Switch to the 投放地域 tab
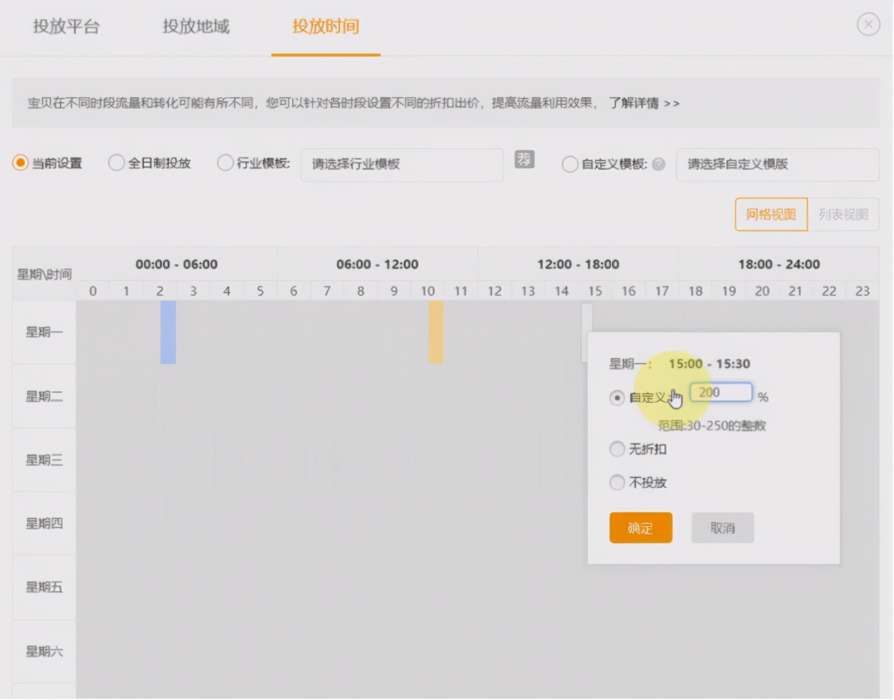894x700 pixels. [196, 26]
